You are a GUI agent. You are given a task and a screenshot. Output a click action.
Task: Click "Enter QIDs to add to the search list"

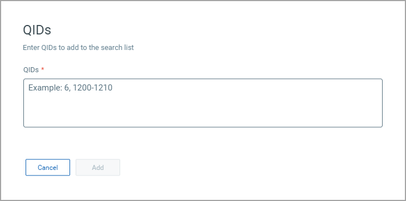78,48
